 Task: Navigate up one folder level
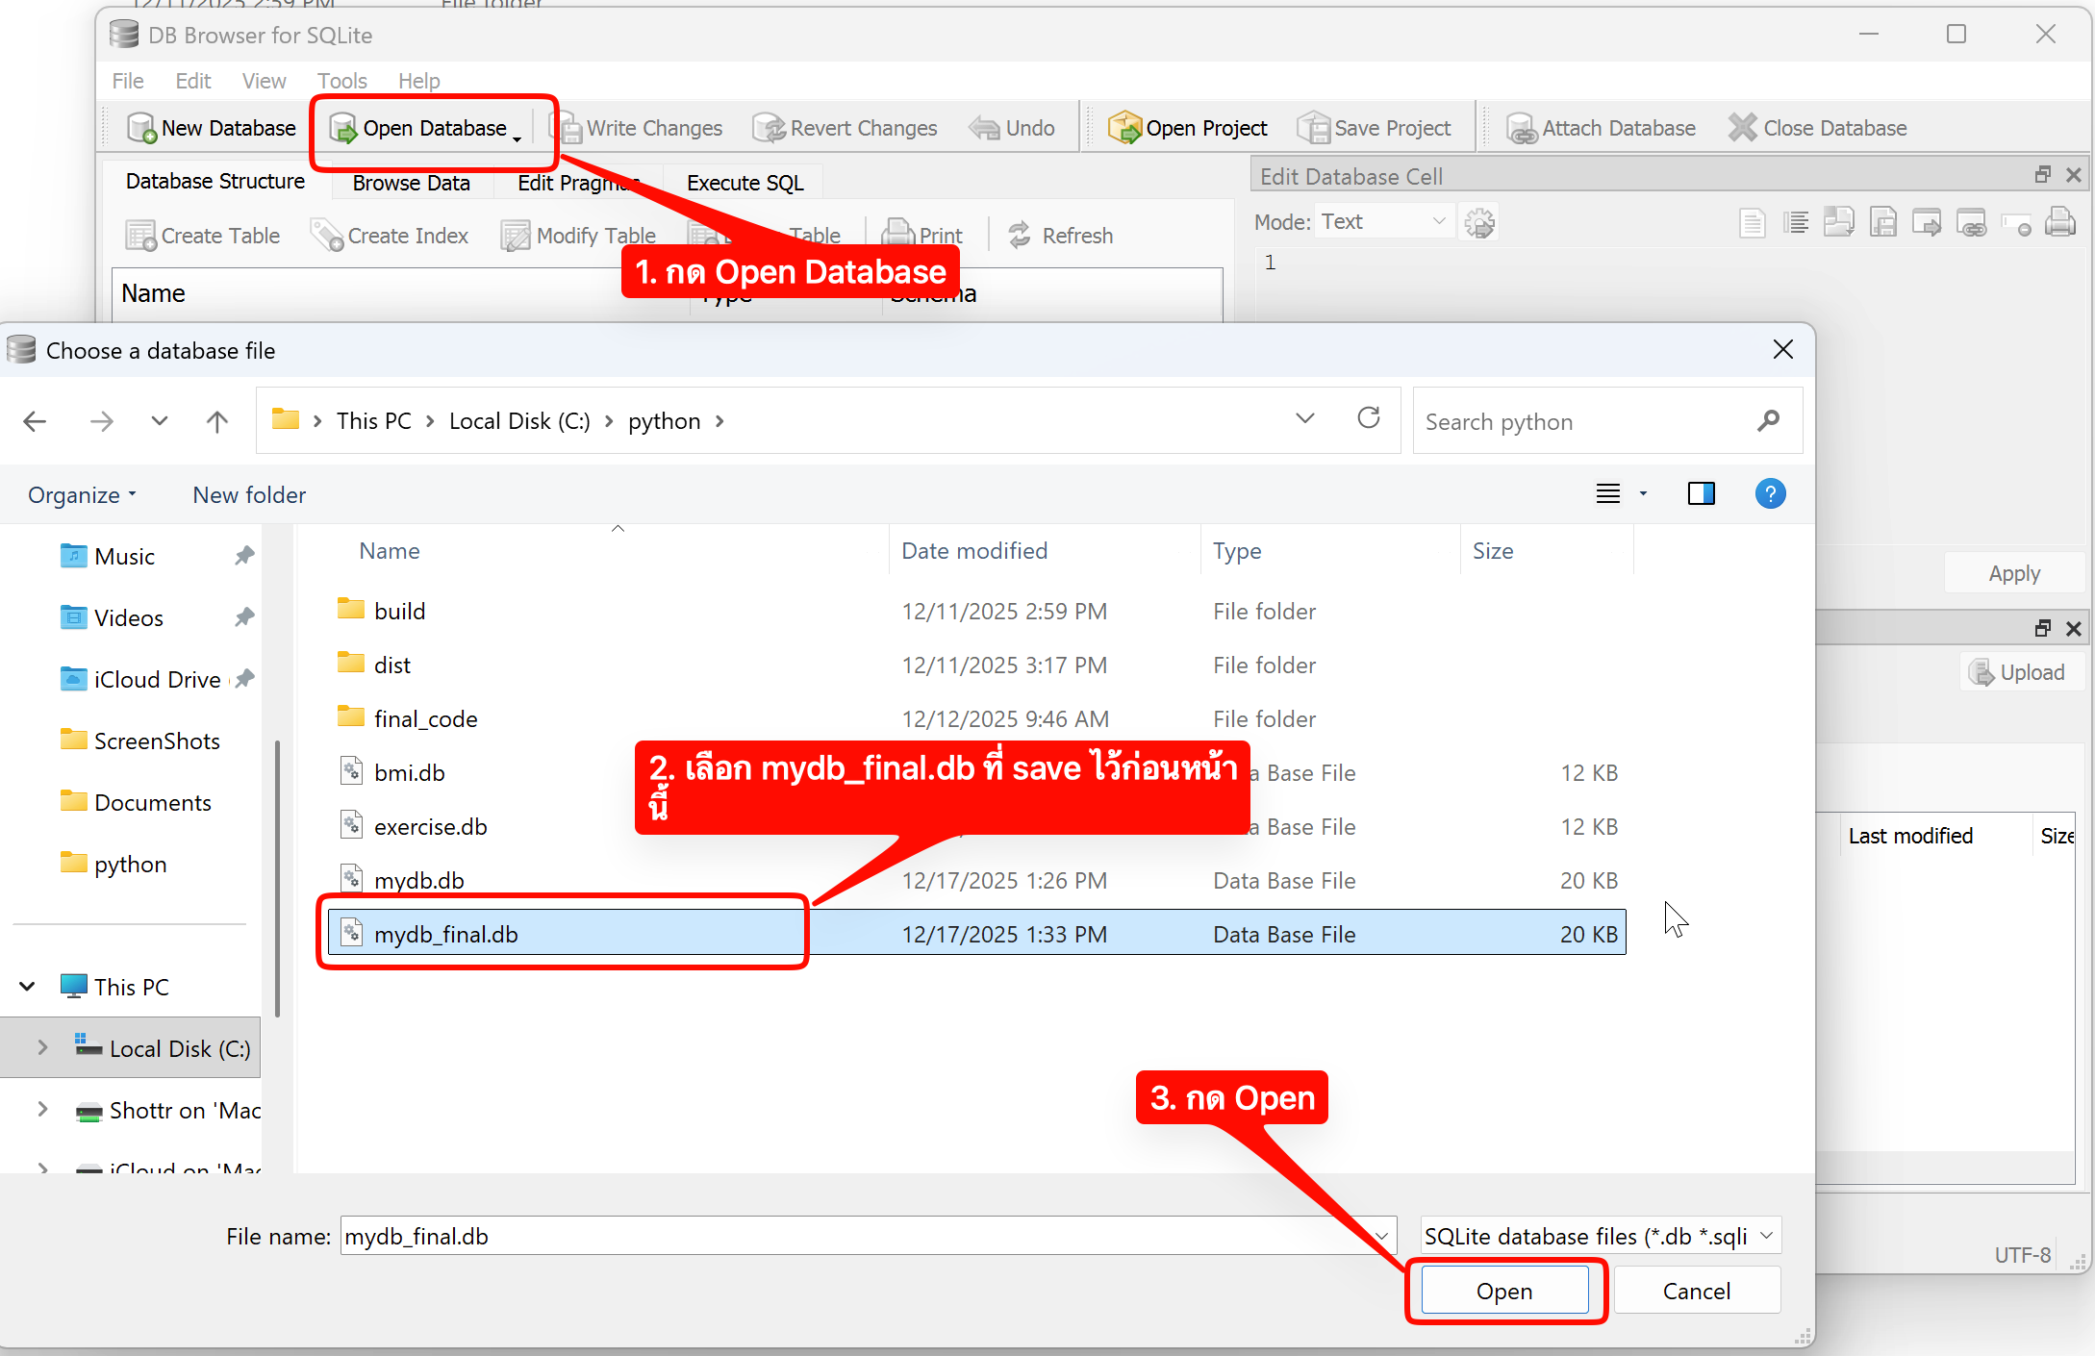(x=217, y=421)
